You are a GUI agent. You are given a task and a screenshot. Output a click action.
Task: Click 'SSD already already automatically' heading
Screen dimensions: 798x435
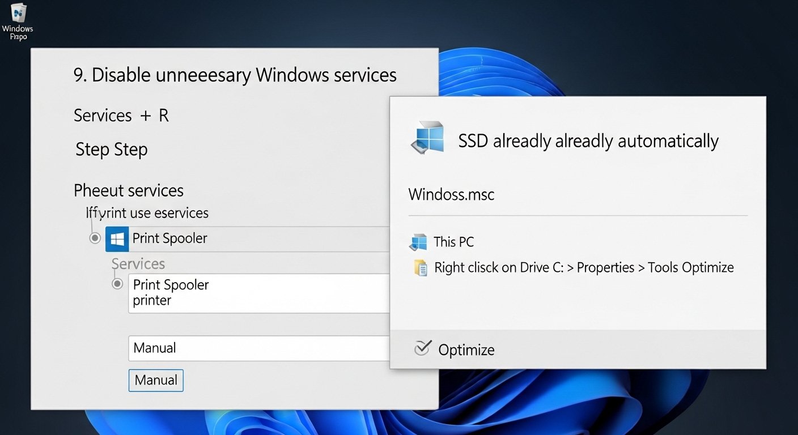[588, 141]
